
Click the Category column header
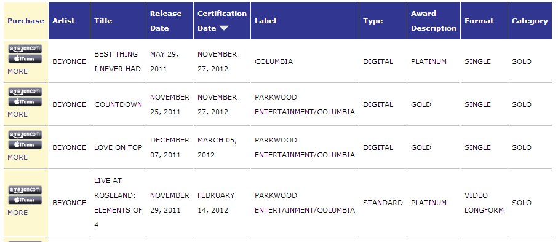point(530,21)
